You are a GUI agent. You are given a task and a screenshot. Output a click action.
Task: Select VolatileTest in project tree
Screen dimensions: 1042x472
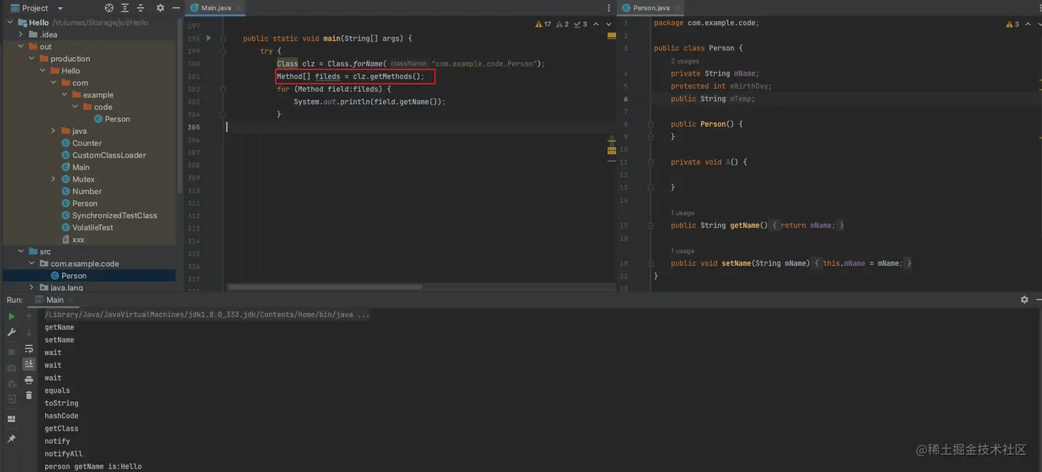(x=92, y=227)
